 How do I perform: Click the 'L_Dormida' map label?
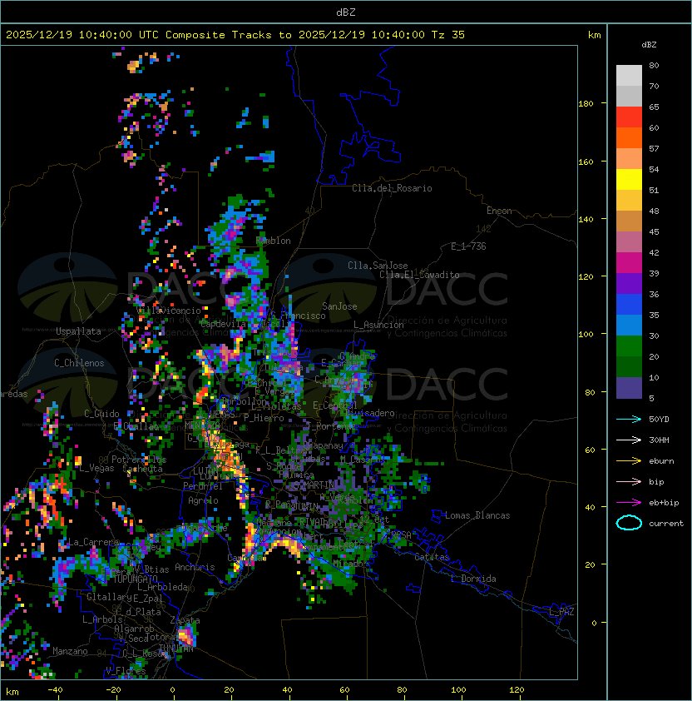tap(473, 579)
